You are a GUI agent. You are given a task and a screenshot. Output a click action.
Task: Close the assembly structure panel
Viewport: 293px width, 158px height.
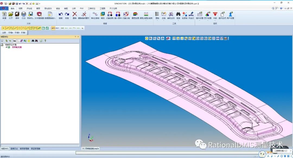click(78, 37)
